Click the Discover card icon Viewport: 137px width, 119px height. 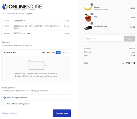tap(53, 52)
